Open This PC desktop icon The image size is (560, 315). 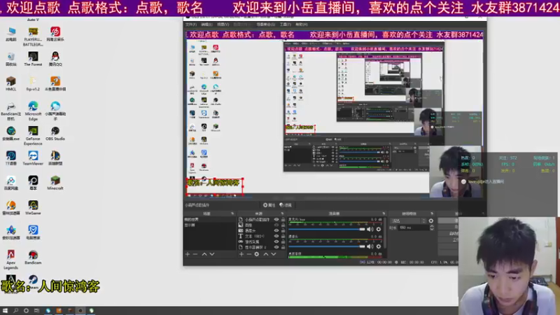coord(10,34)
